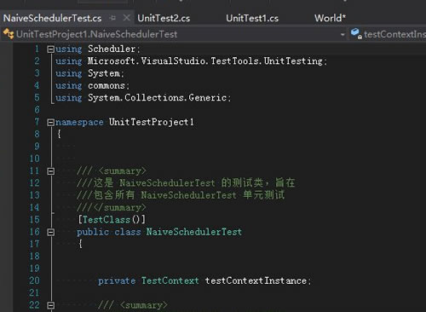Collapse the using directives block
Viewport: 426px width, 312px height.
(51, 49)
